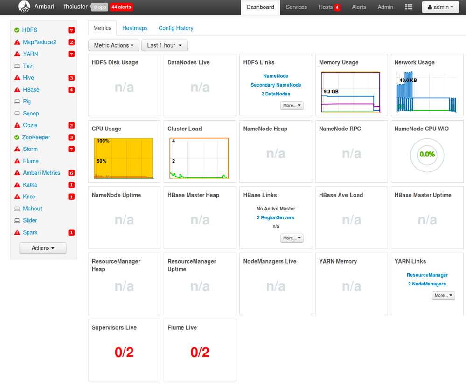Image resolution: width=466 pixels, height=387 pixels.
Task: Click the Storm alert triangle icon
Action: pyautogui.click(x=17, y=149)
